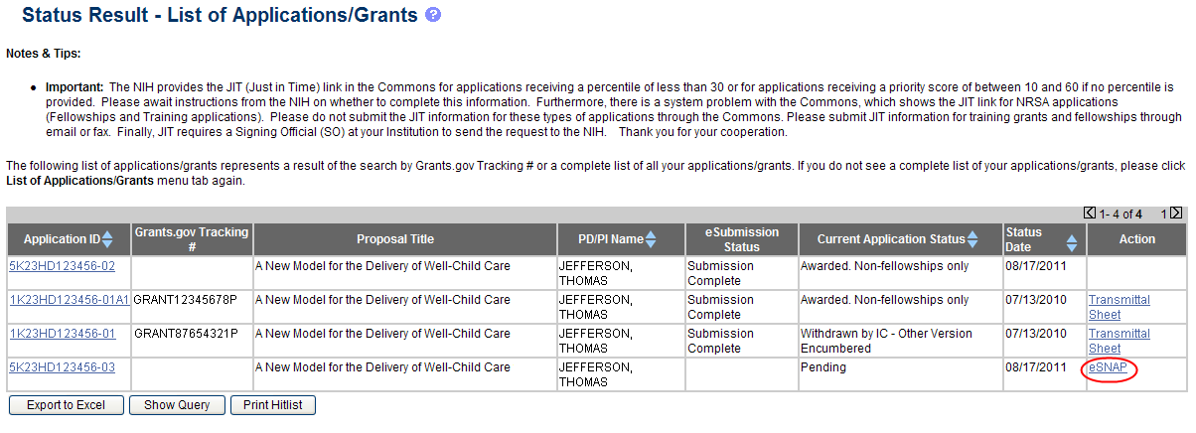Click the help icon beside the page title

point(432,15)
